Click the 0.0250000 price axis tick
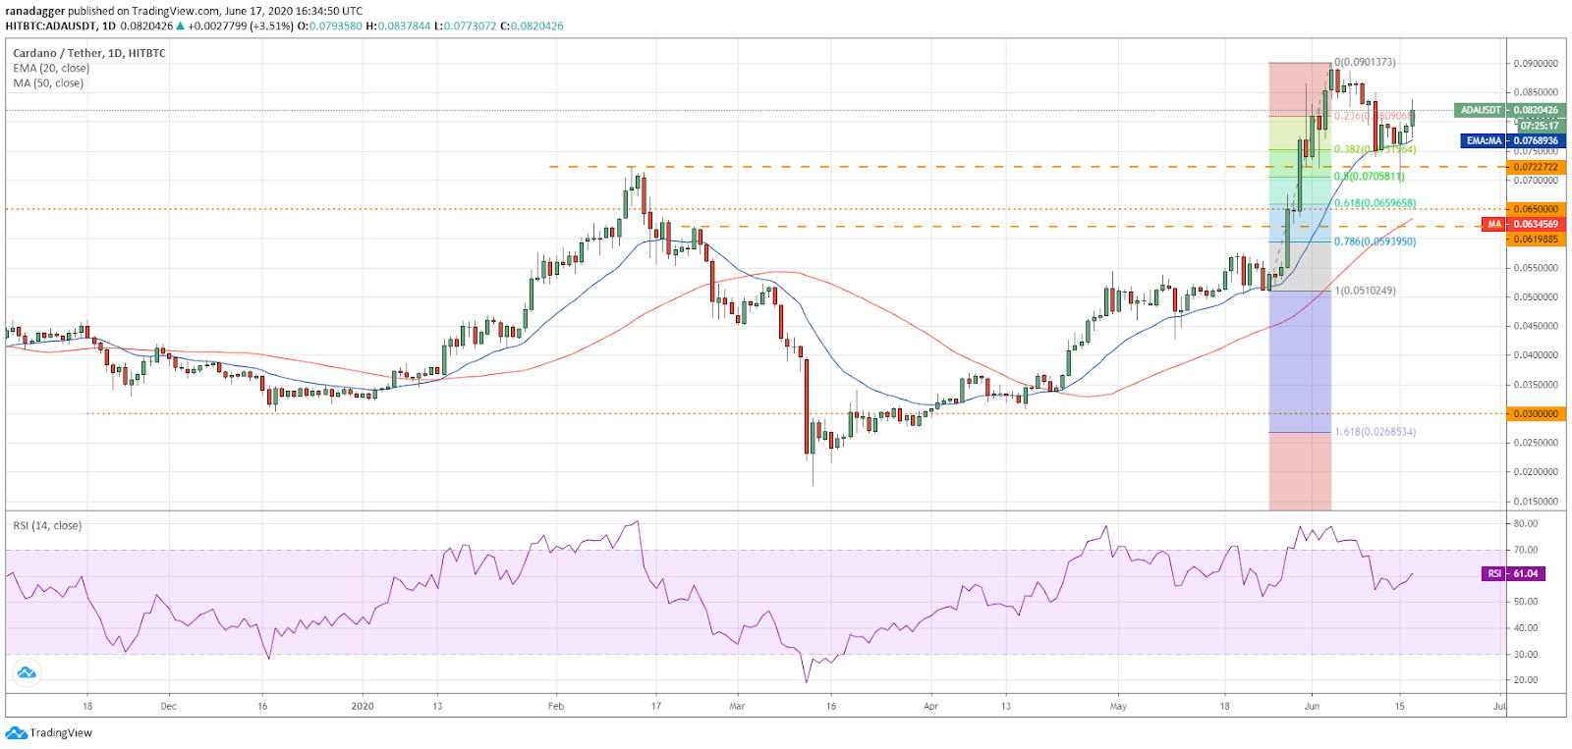Screen dimensions: 1572x749 (1536, 443)
